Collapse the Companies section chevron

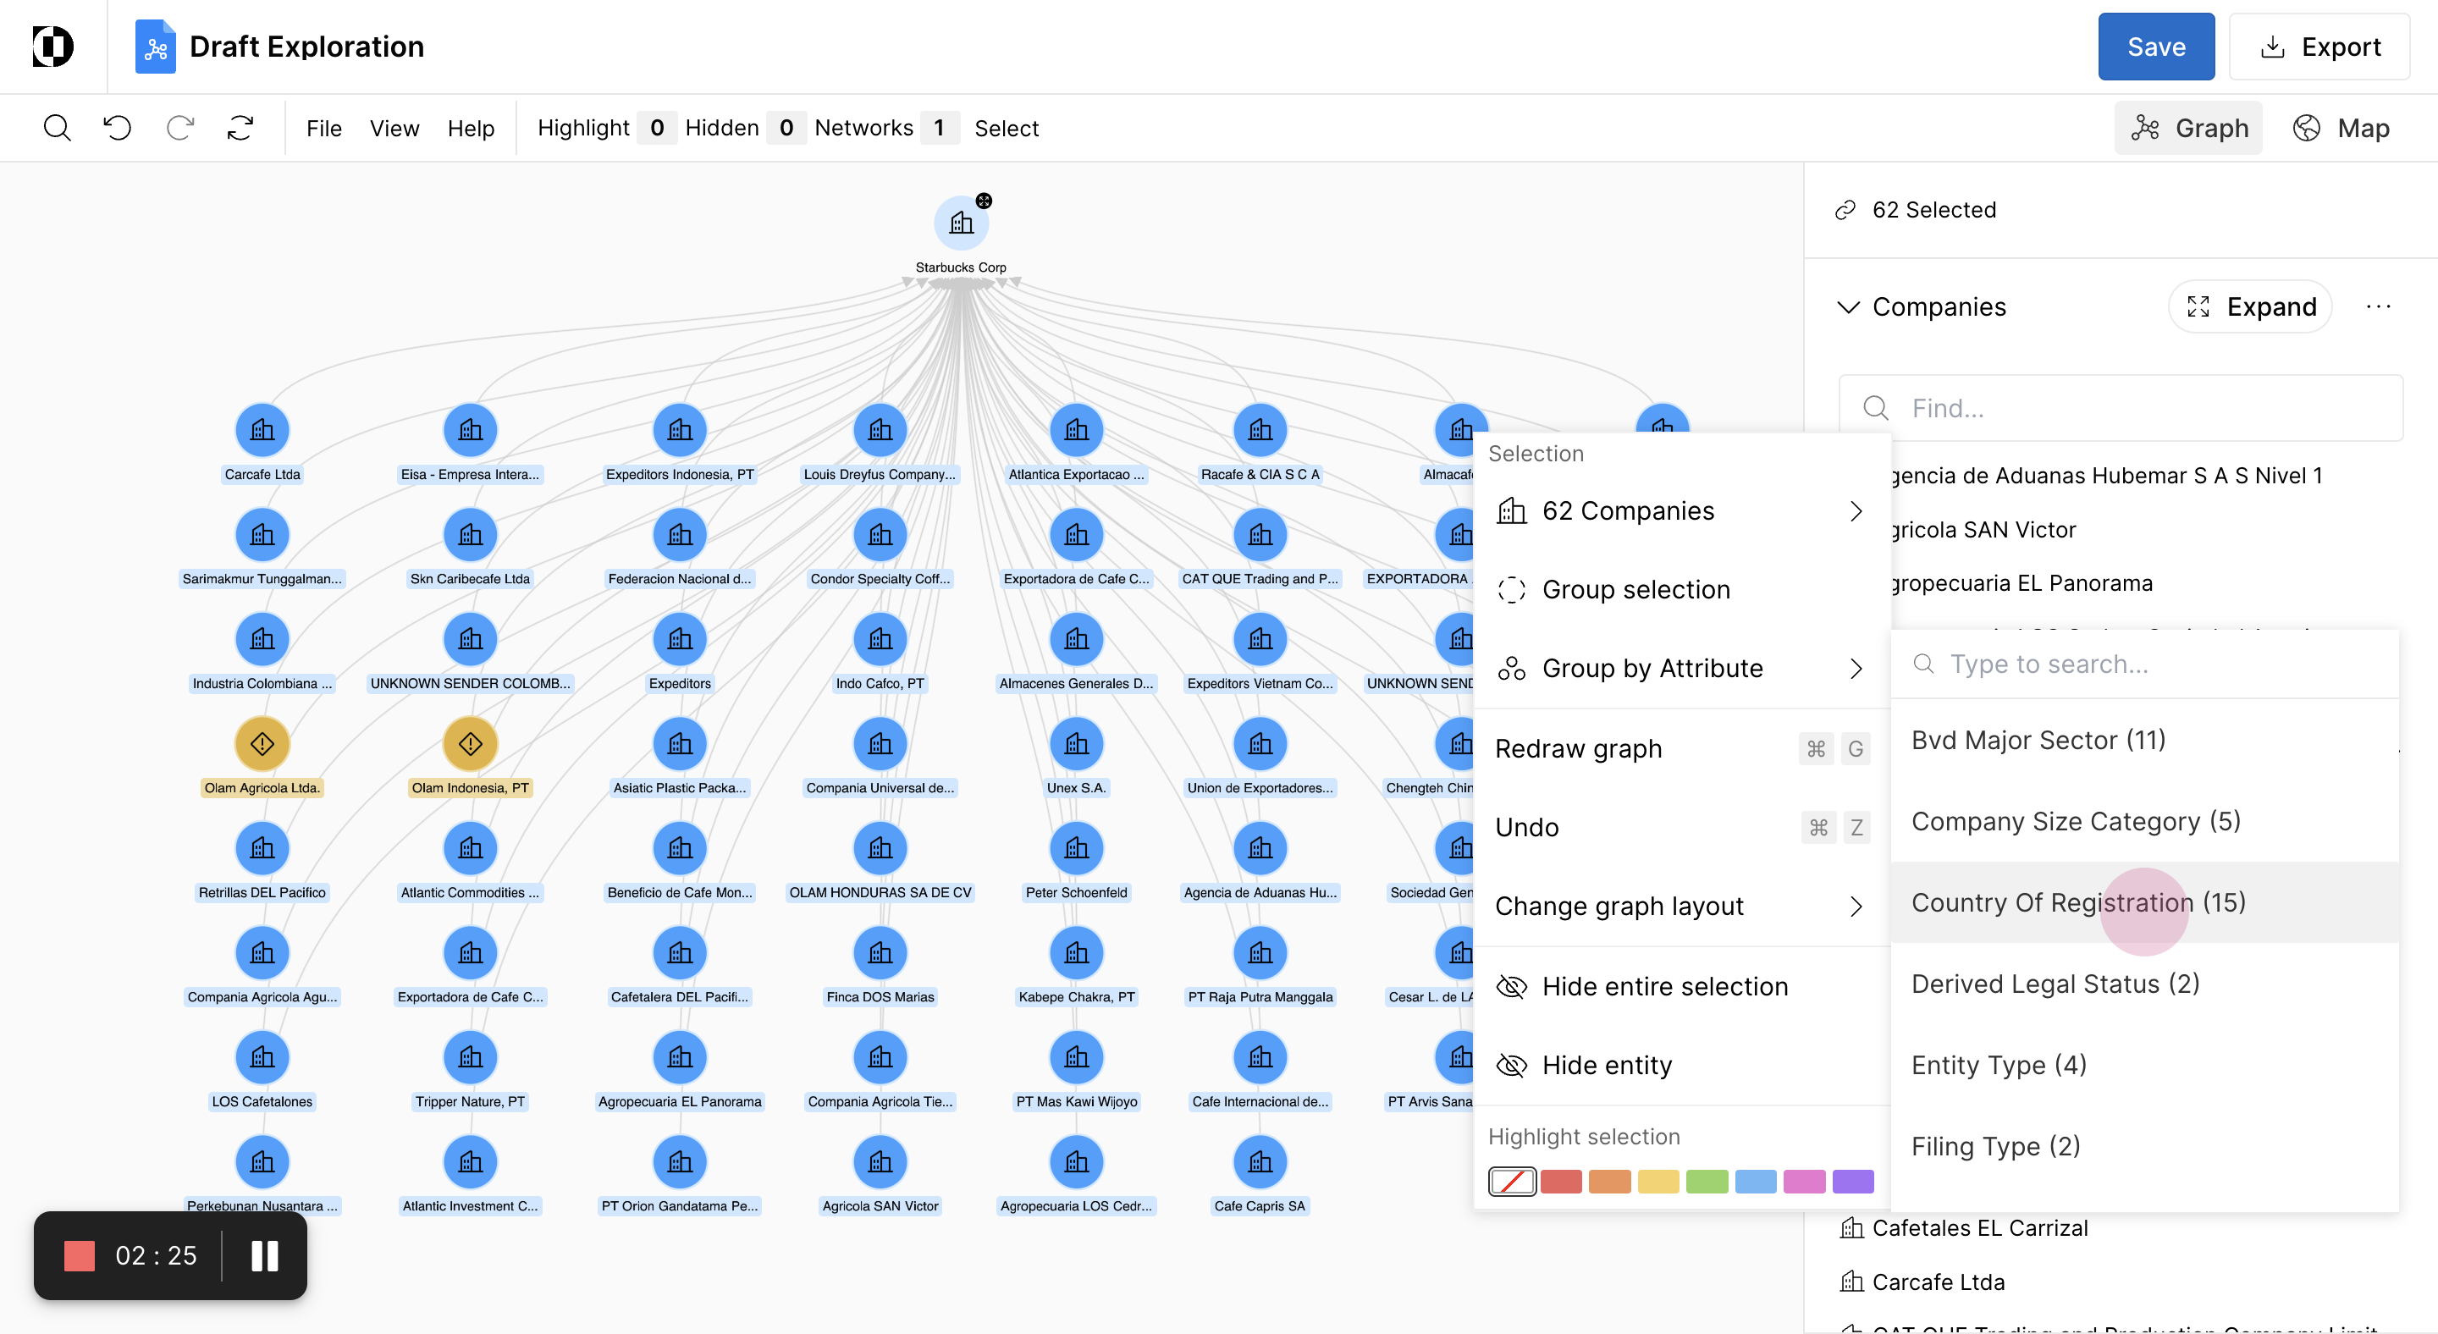point(1847,306)
